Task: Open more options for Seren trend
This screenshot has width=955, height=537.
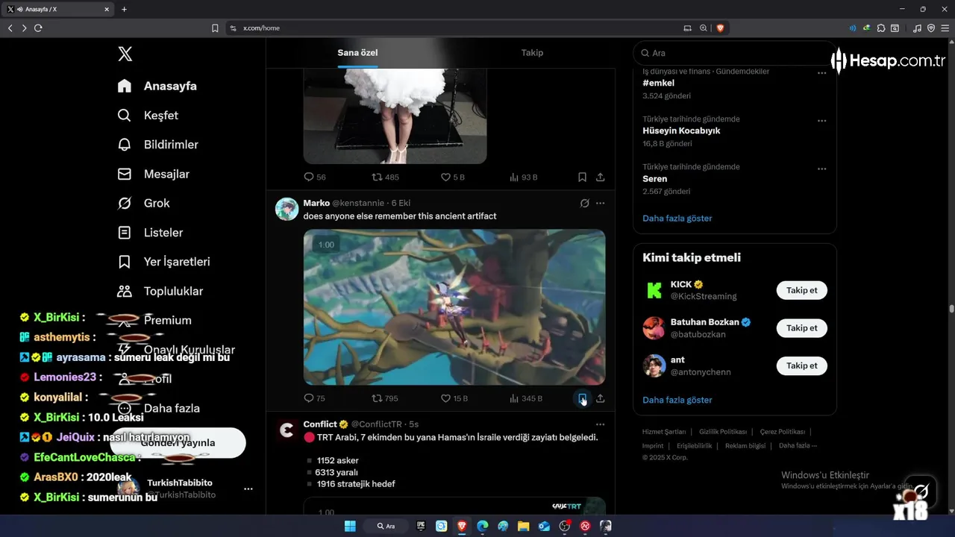Action: pyautogui.click(x=821, y=169)
